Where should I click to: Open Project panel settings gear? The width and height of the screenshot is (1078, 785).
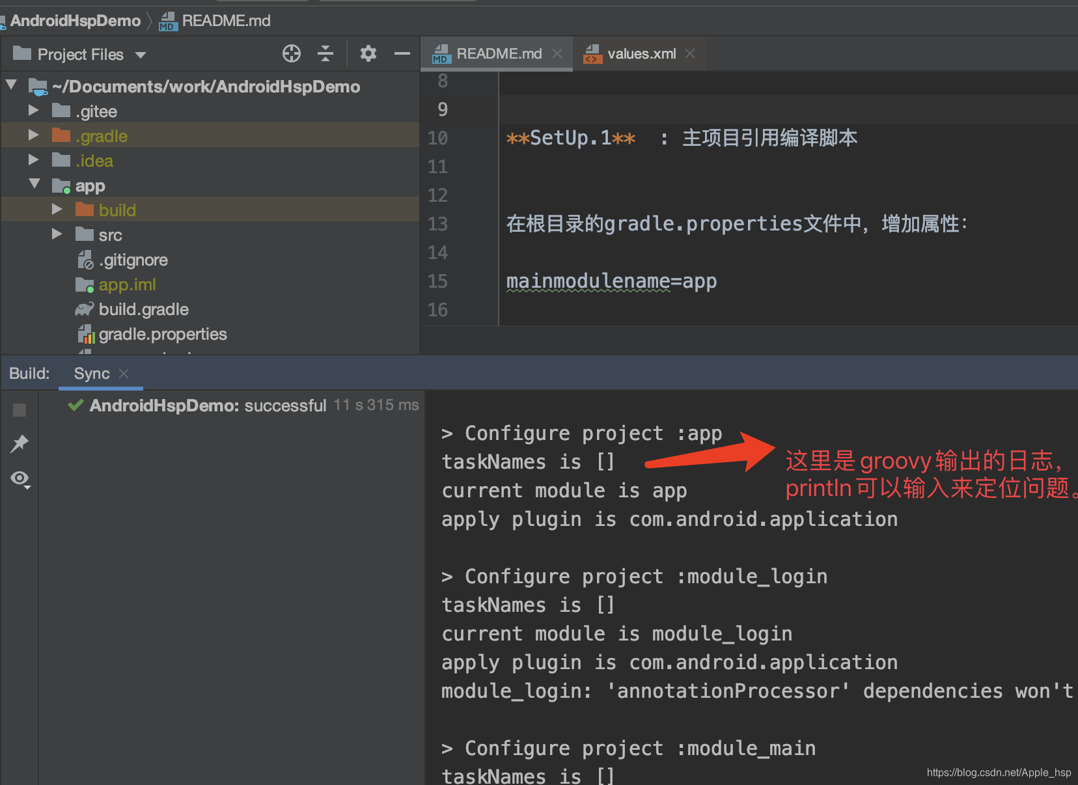(368, 53)
